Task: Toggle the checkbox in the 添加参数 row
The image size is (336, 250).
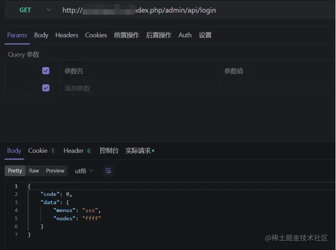Action: [x=46, y=88]
